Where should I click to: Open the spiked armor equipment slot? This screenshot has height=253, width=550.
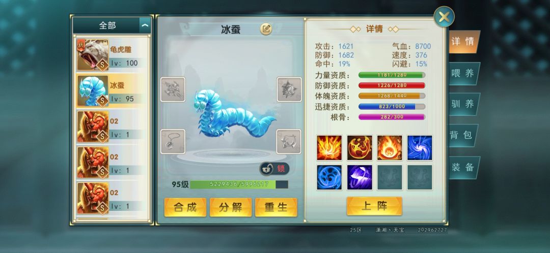pos(289,89)
